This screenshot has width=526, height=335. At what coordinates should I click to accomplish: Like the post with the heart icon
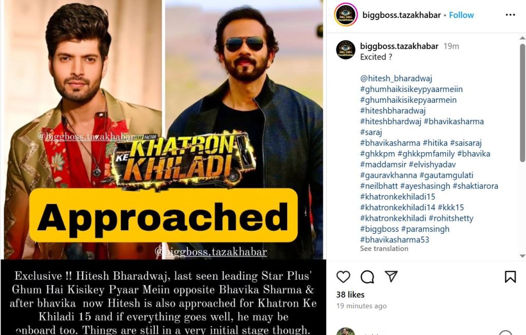pyautogui.click(x=343, y=277)
